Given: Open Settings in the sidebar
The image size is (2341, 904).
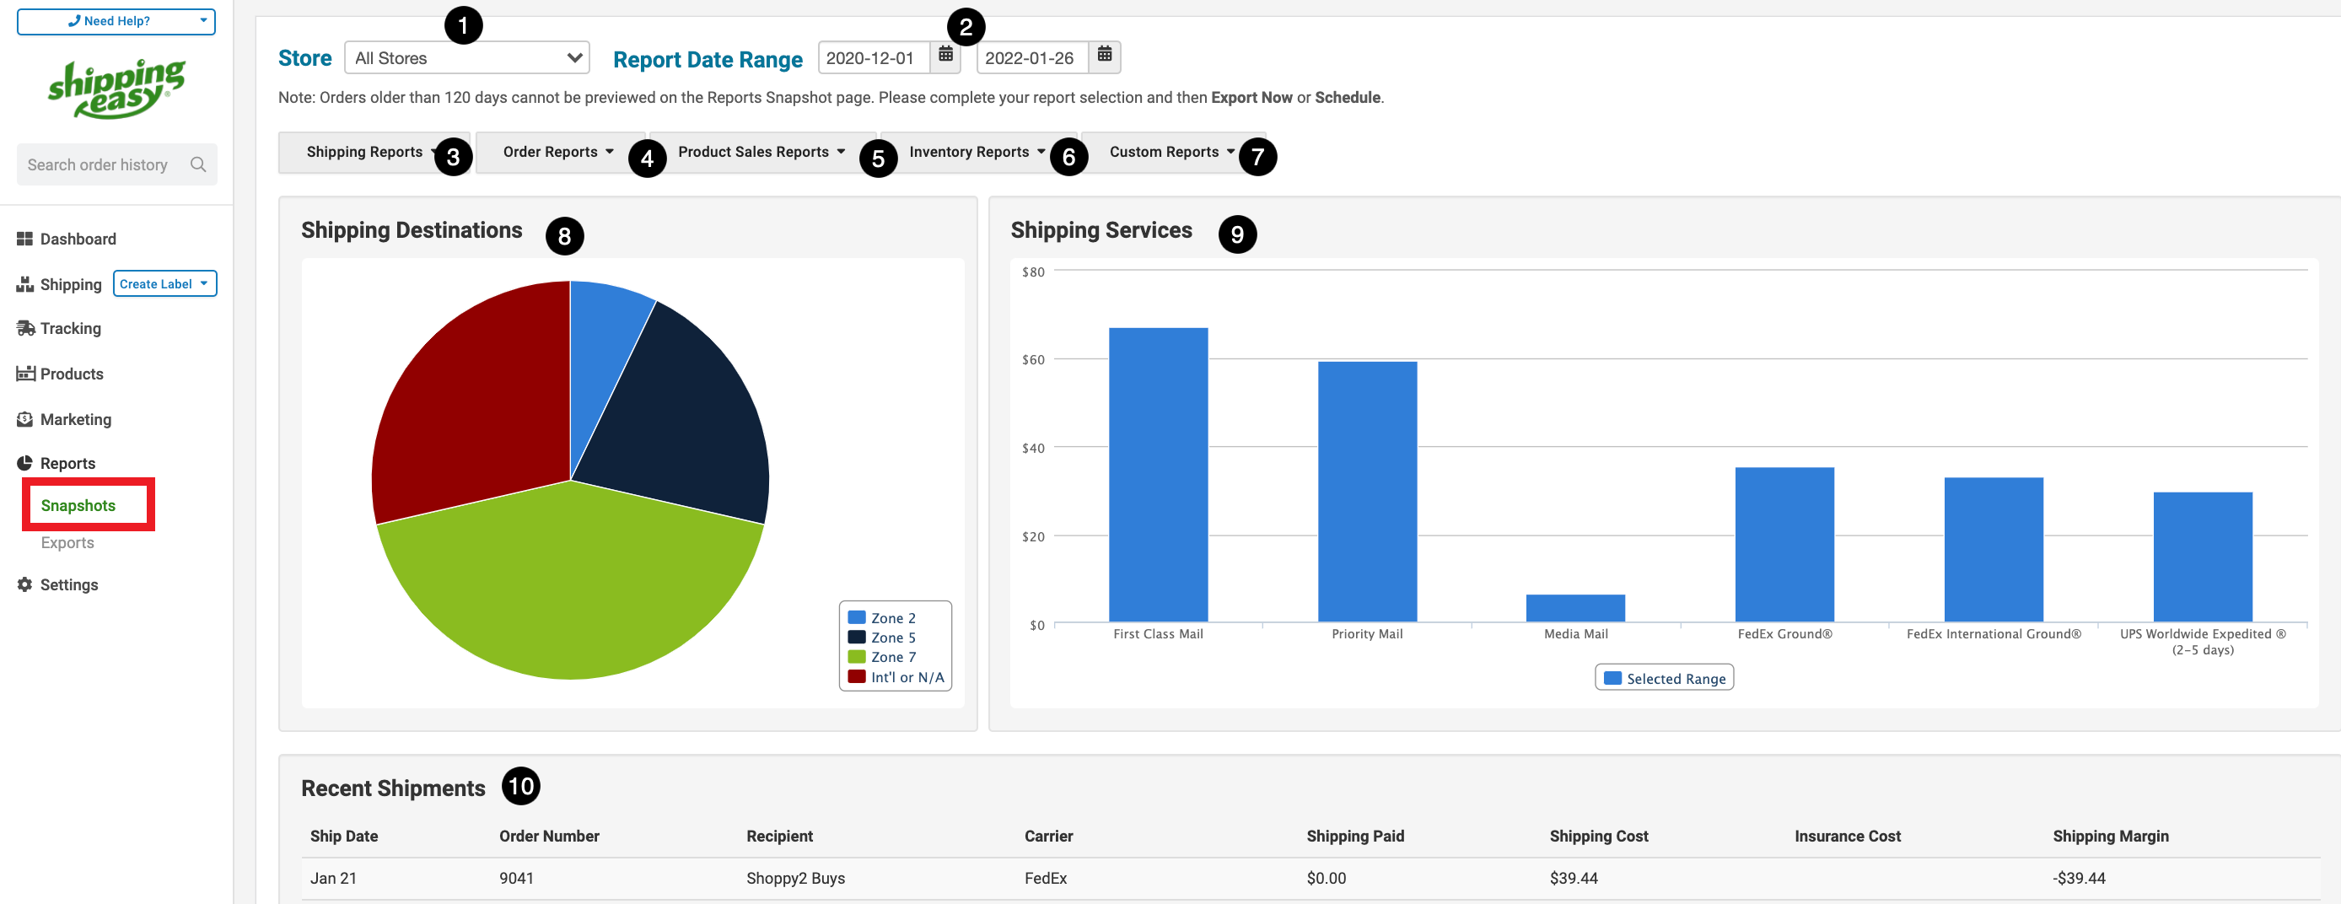Looking at the screenshot, I should pos(68,584).
